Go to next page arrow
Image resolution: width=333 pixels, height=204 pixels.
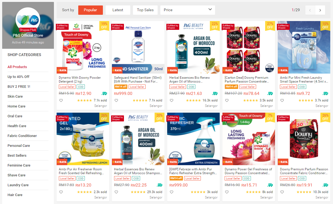tap(320, 10)
